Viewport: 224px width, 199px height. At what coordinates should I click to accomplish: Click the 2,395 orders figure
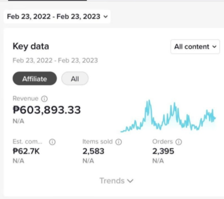click(x=163, y=151)
